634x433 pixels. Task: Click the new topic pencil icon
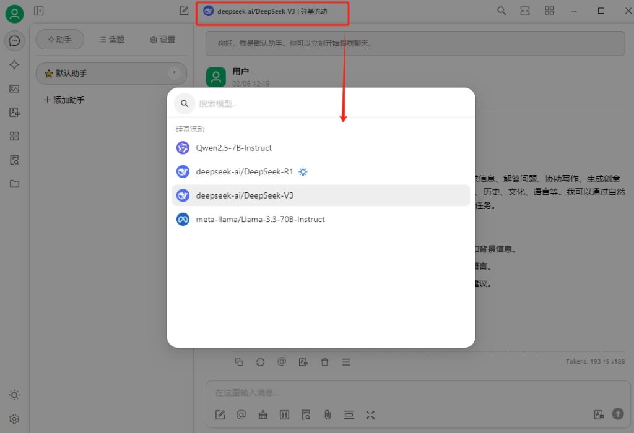click(x=184, y=11)
